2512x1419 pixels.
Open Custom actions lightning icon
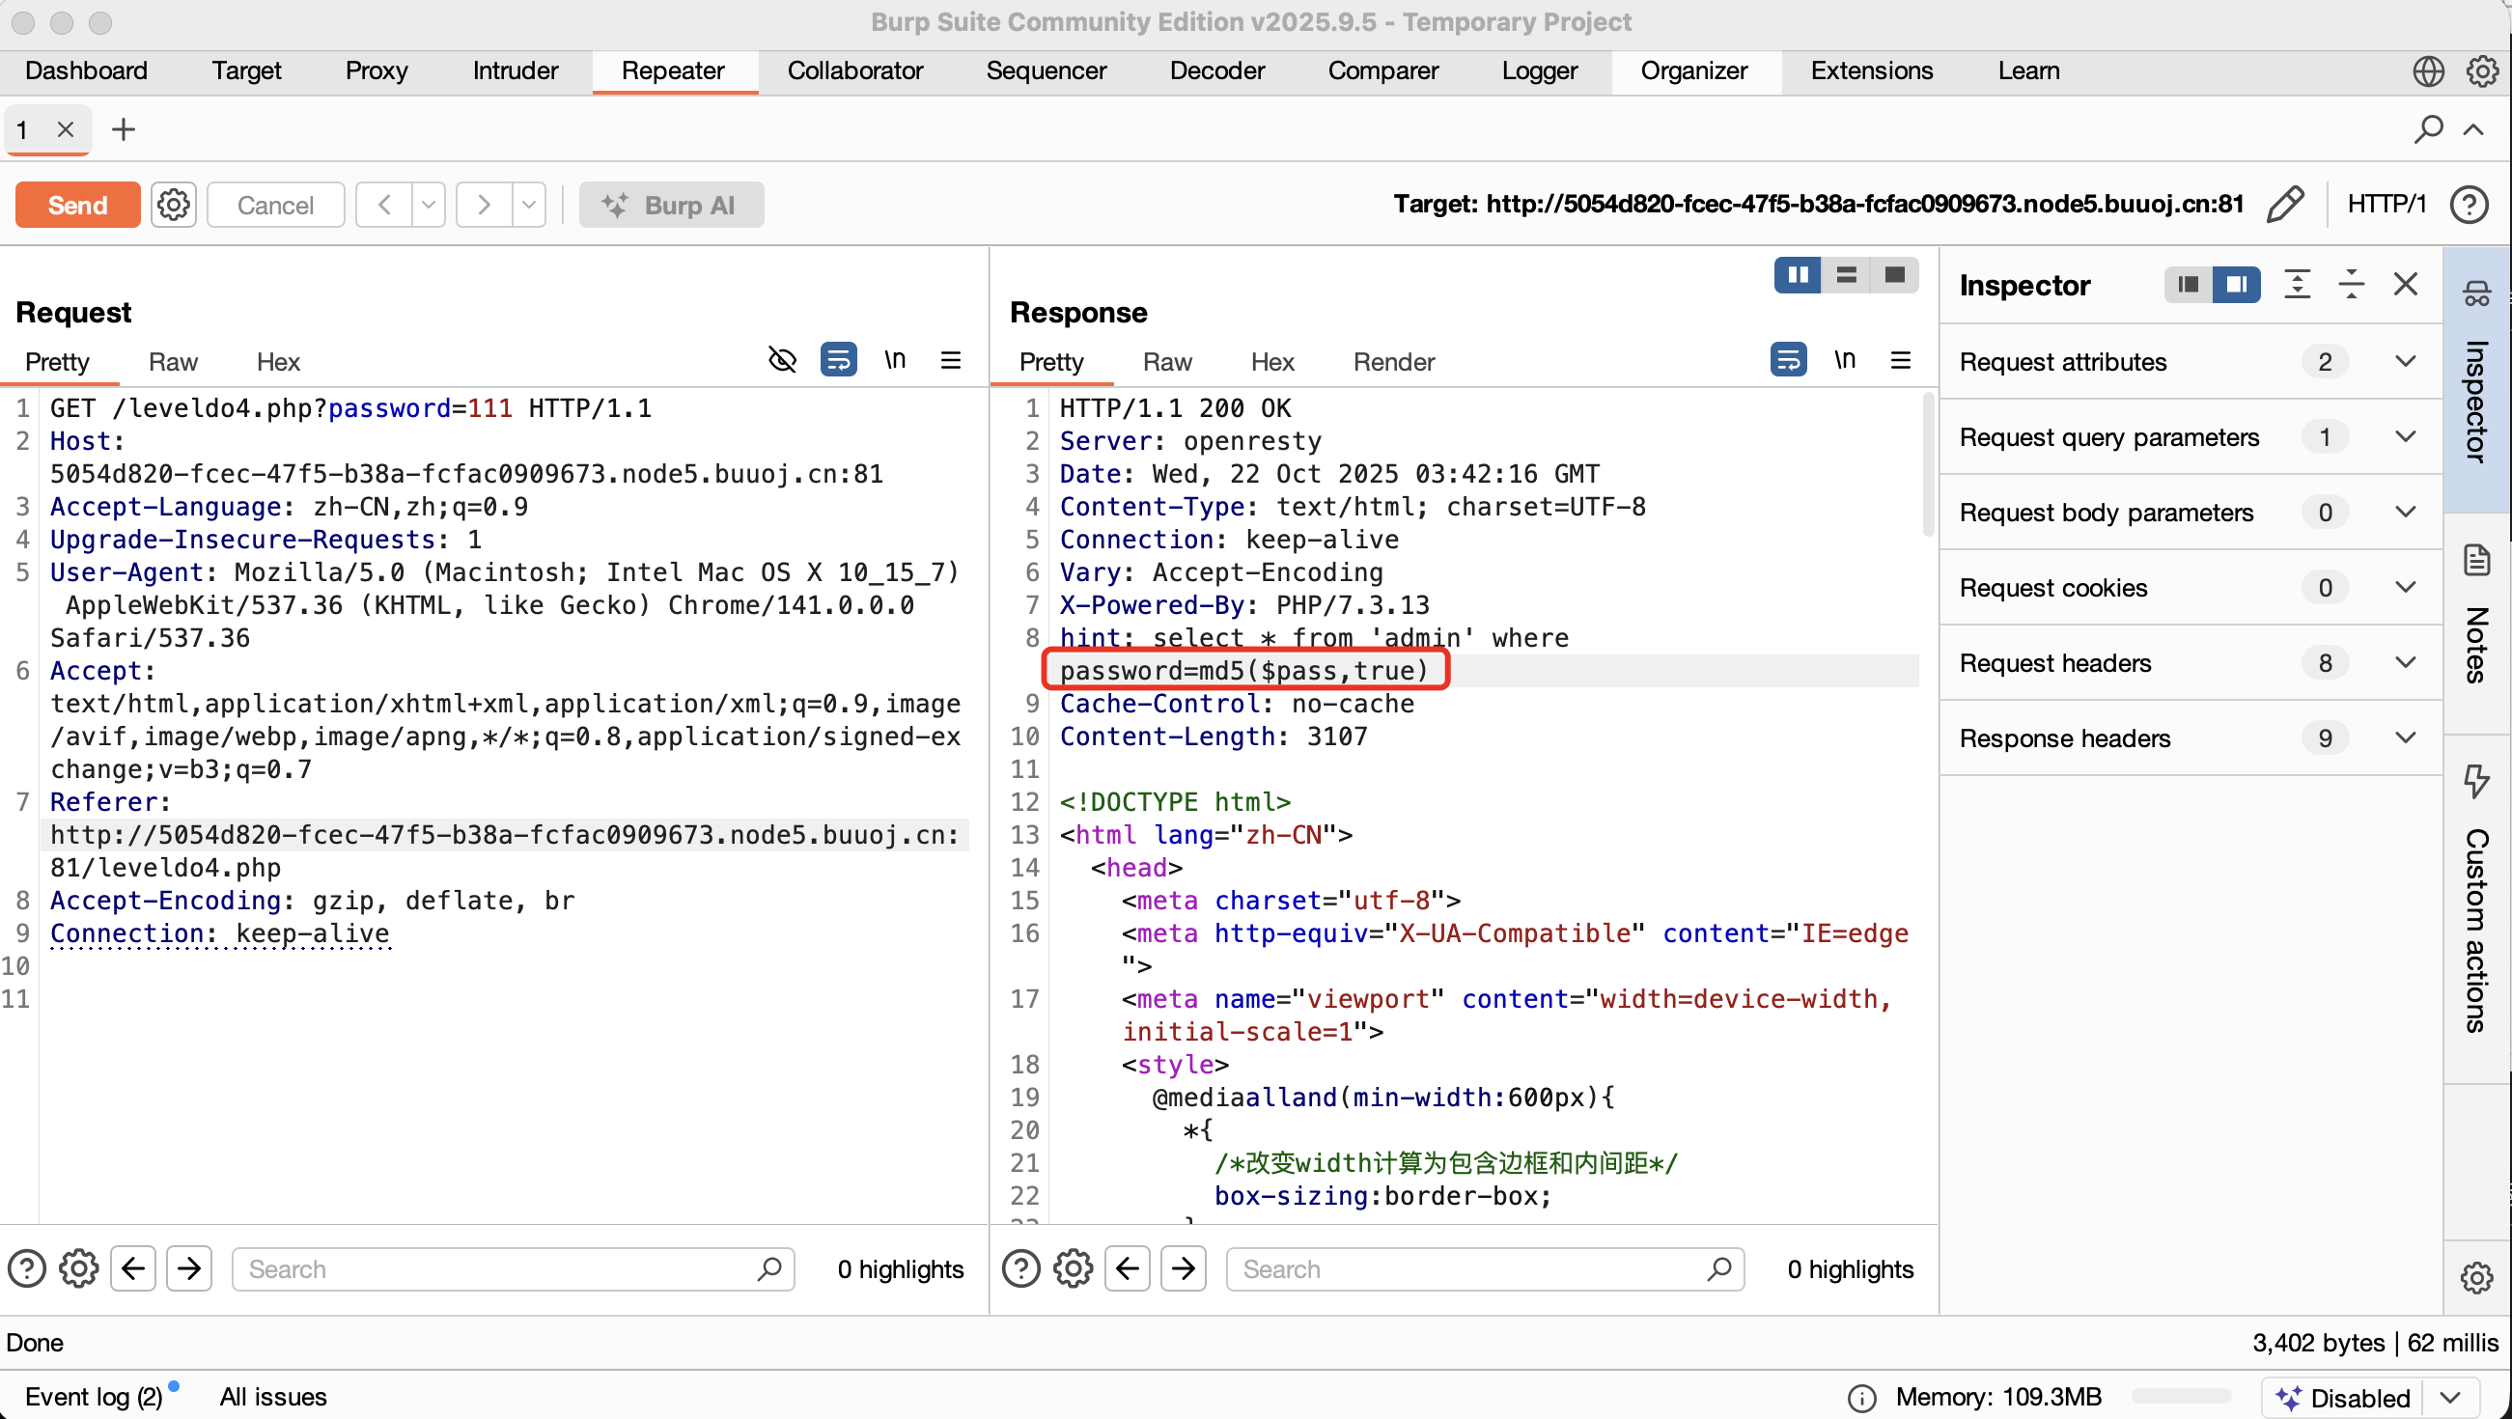2476,780
